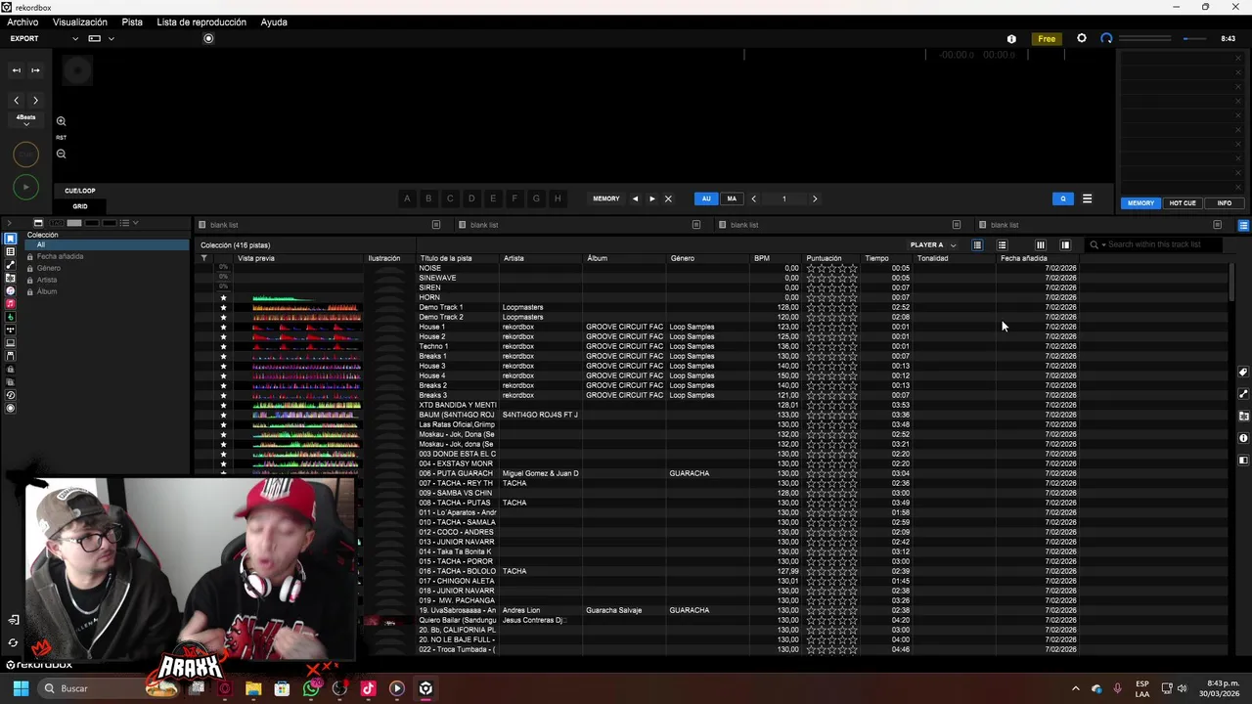Switch to HOT CUE panel tab
This screenshot has height=704, width=1252.
(1183, 203)
